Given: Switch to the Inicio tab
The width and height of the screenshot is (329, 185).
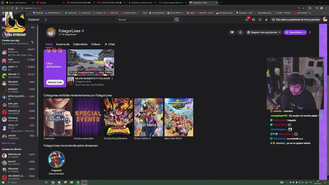Looking at the screenshot, I should (x=49, y=44).
